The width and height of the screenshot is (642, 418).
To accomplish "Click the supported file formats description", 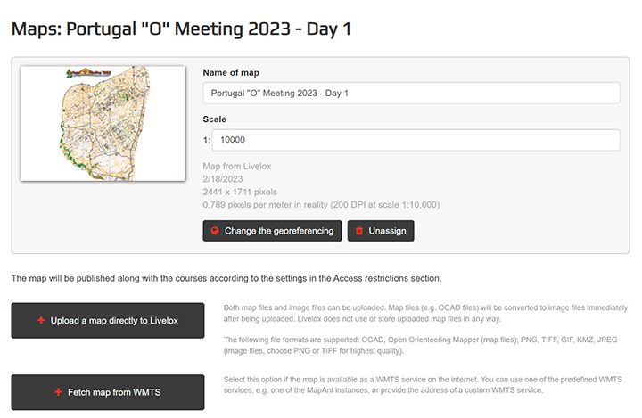I will (x=420, y=345).
